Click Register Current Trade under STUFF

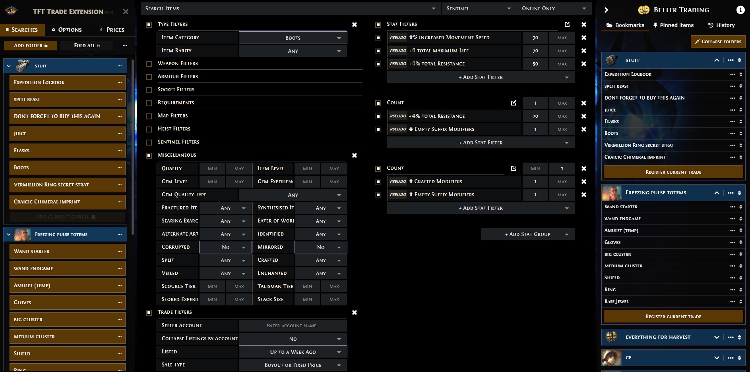pos(673,172)
